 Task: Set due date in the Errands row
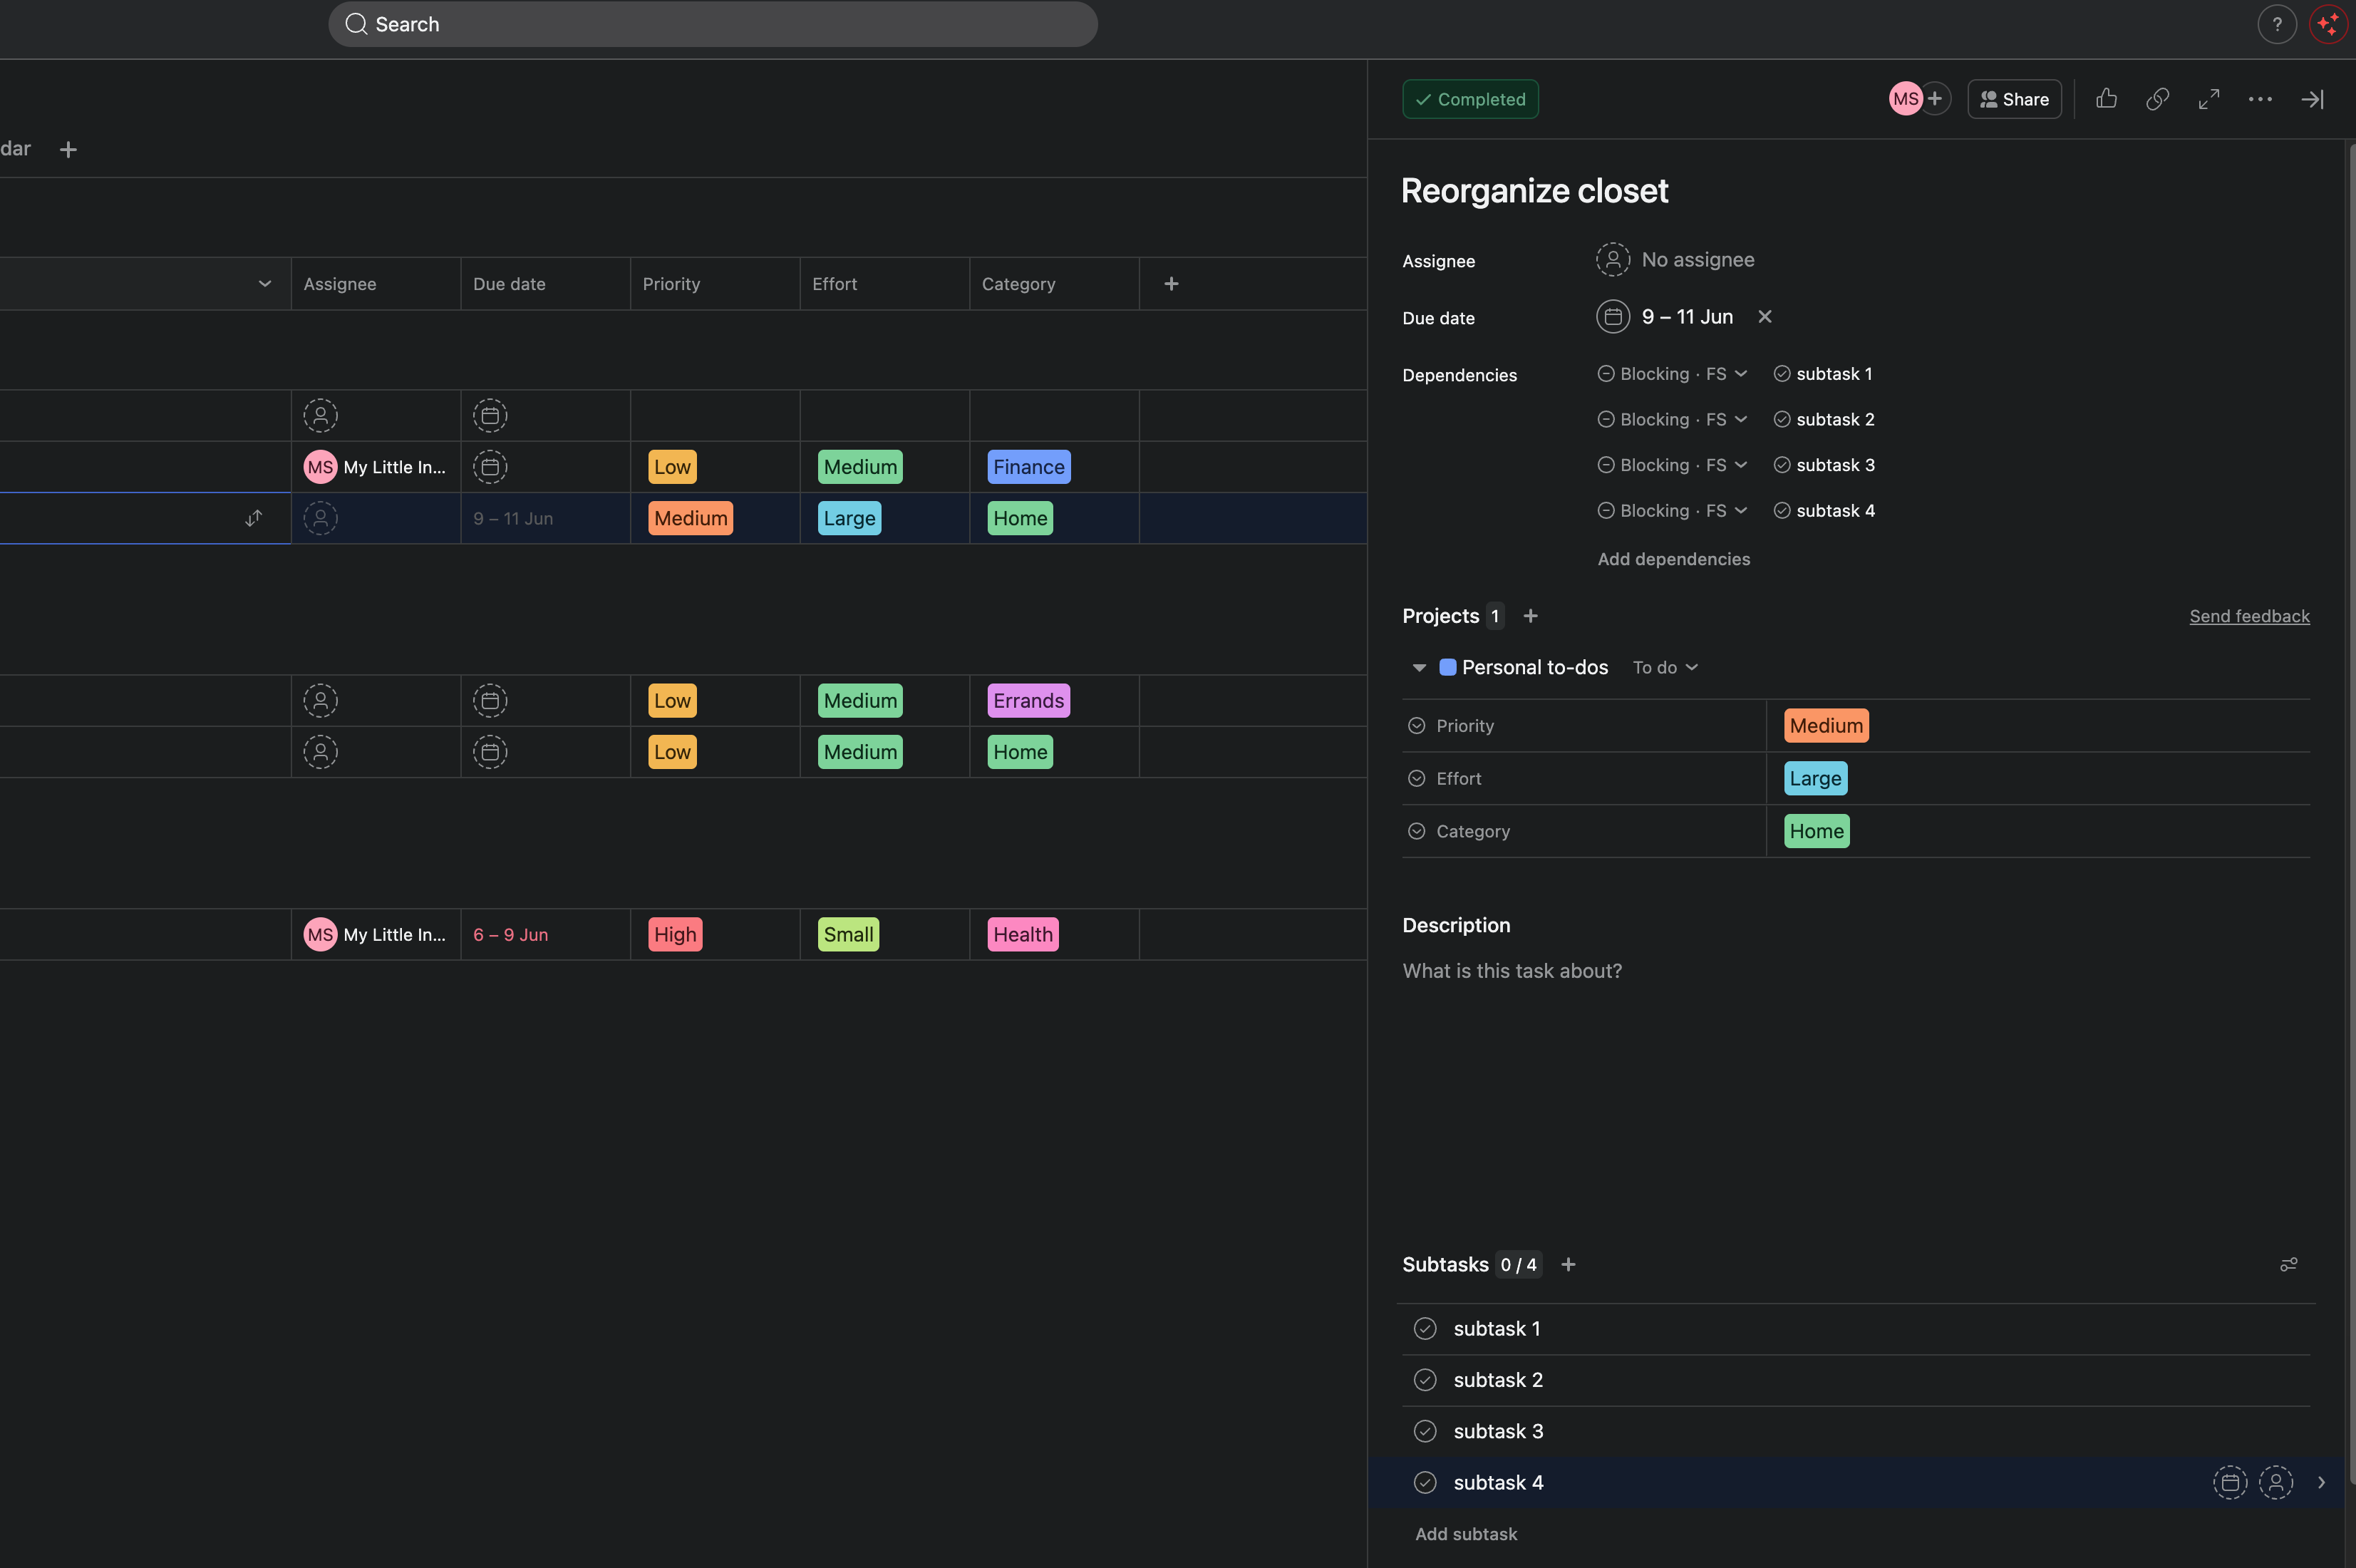point(490,701)
